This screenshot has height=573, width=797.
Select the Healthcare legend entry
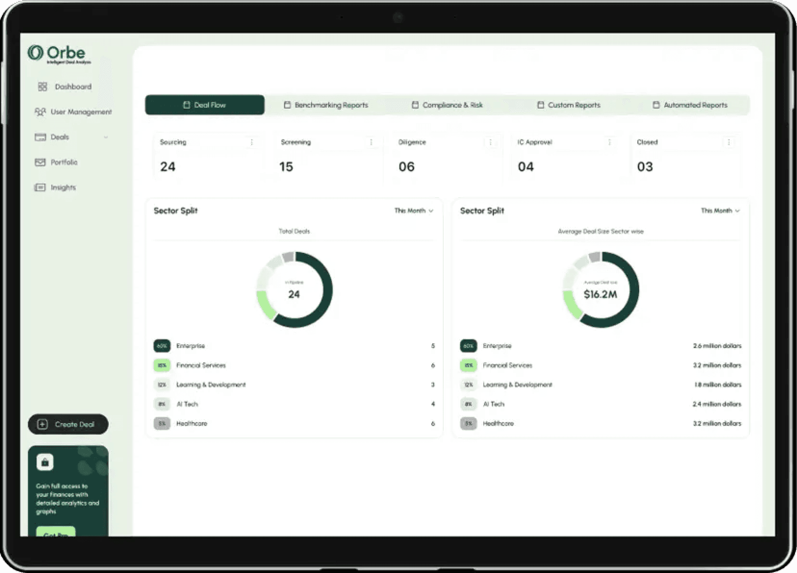click(192, 424)
